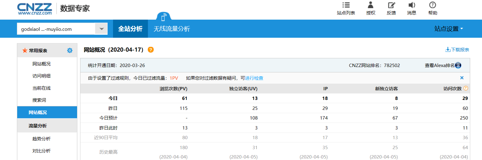Open settings gear beside 常用报表
This screenshot has width=482, height=160.
[70, 50]
